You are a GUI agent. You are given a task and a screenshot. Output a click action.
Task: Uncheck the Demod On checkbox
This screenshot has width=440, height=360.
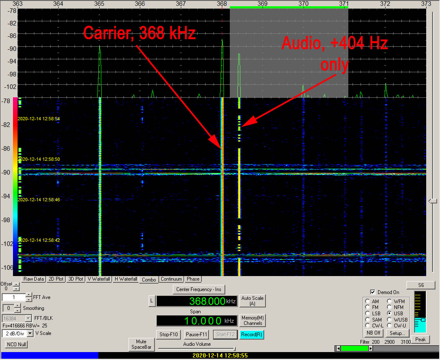click(373, 292)
